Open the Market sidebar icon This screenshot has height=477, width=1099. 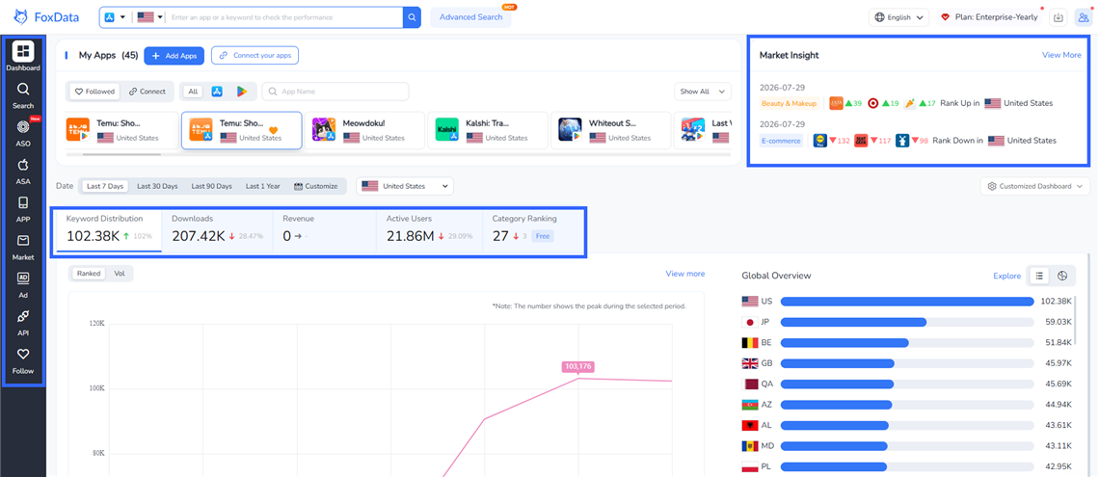23,241
